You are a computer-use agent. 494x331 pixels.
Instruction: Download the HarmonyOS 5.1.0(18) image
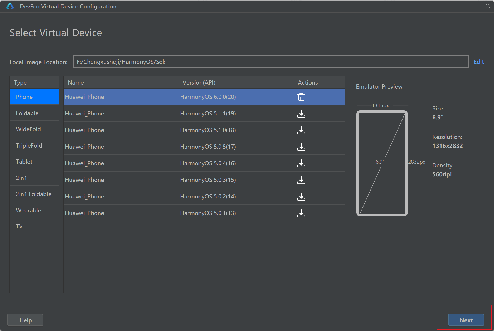[x=301, y=130]
